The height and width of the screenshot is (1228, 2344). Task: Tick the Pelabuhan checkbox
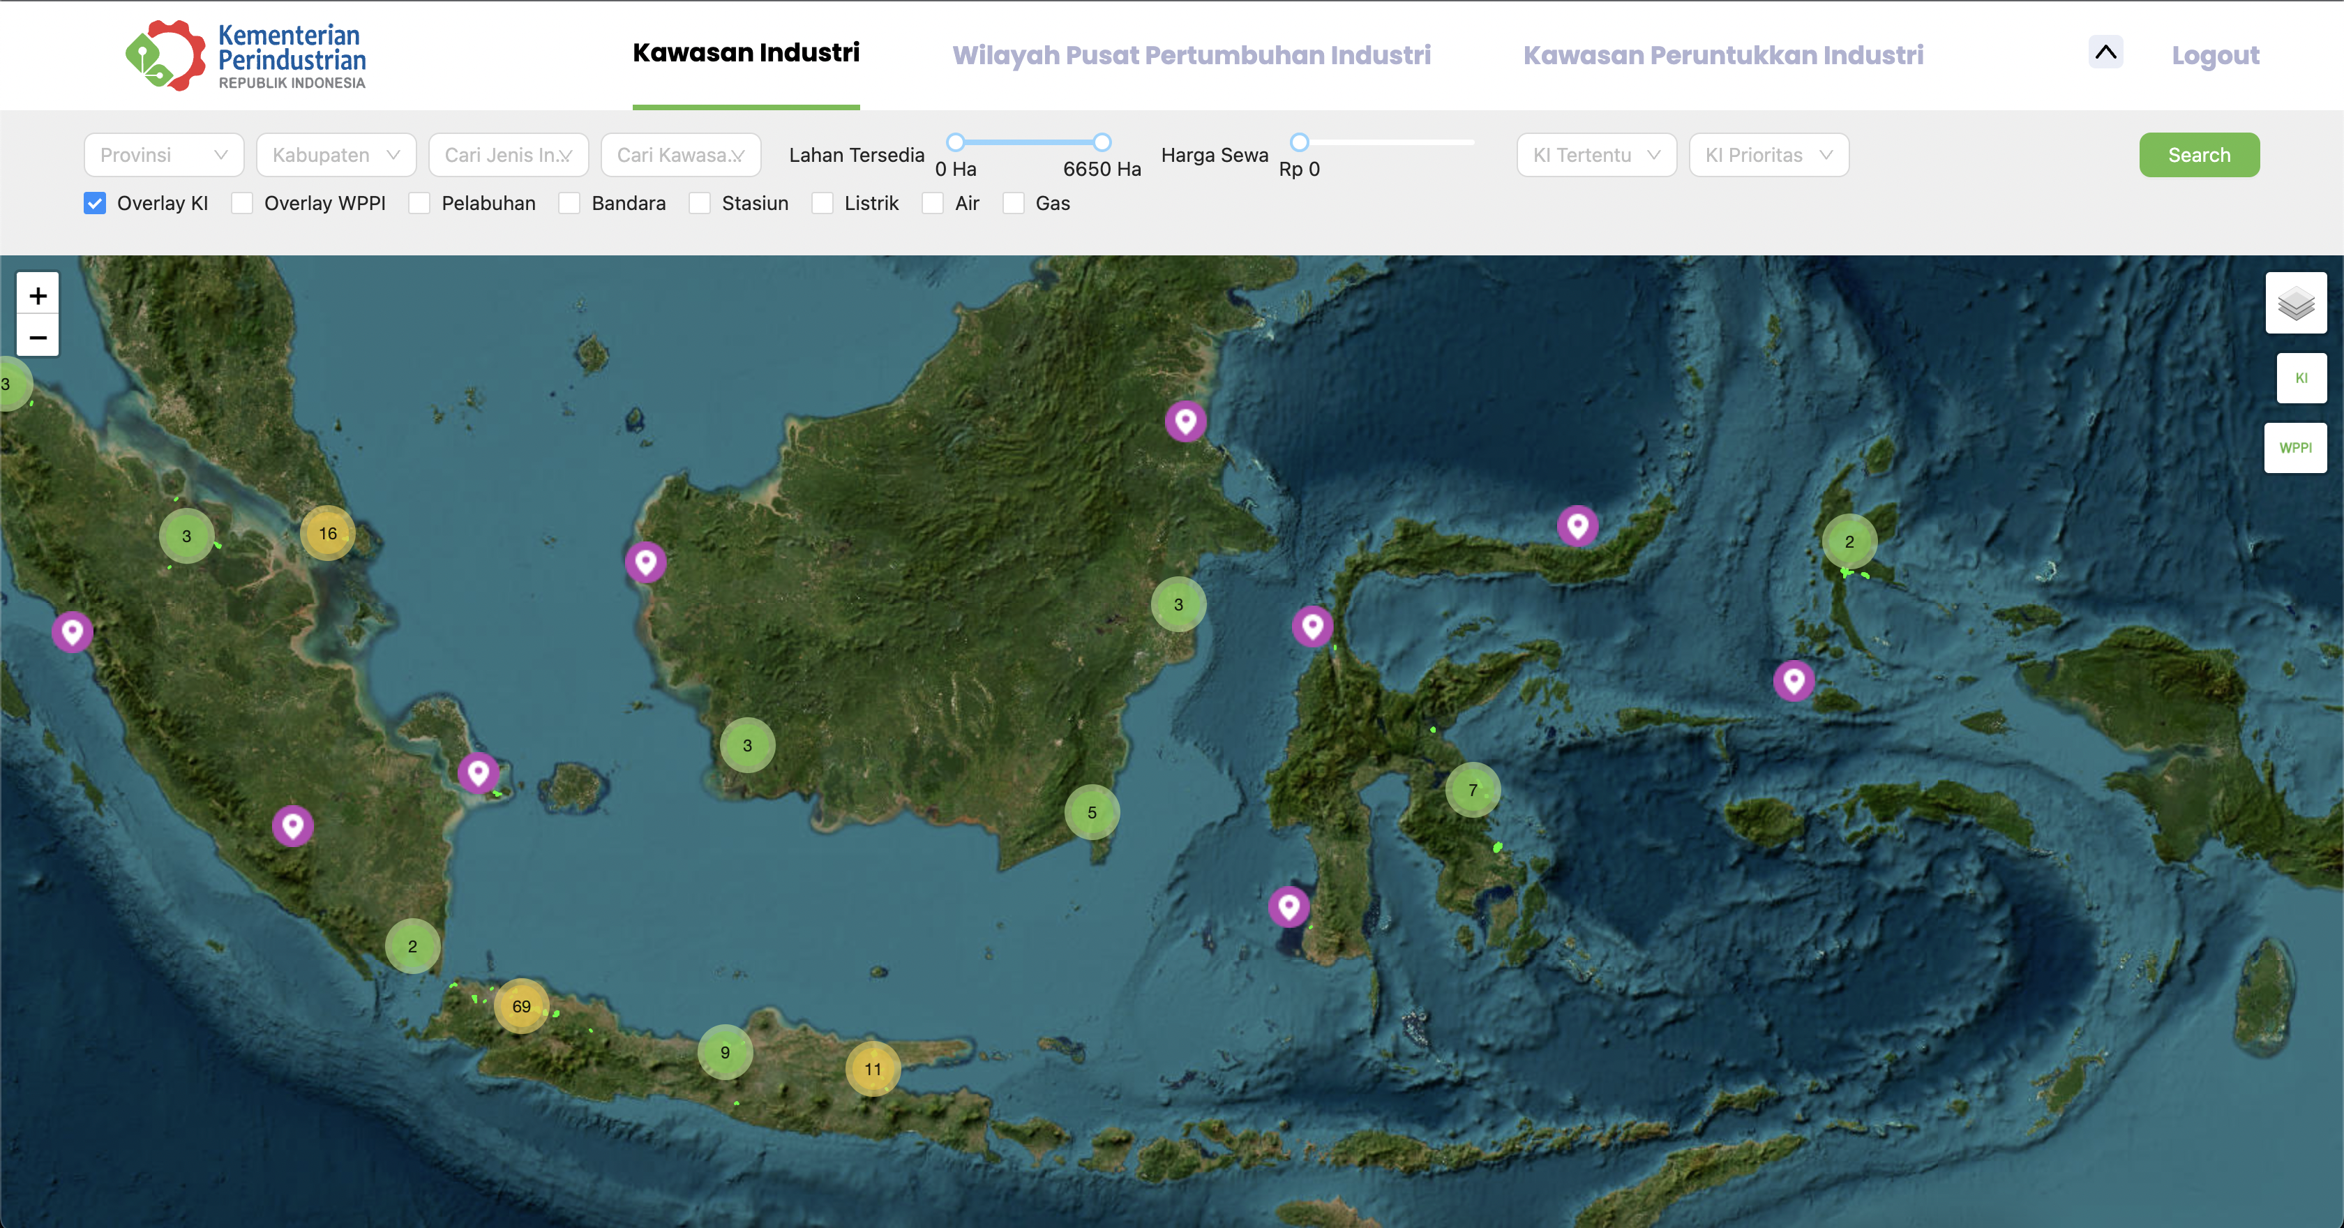[x=419, y=203]
